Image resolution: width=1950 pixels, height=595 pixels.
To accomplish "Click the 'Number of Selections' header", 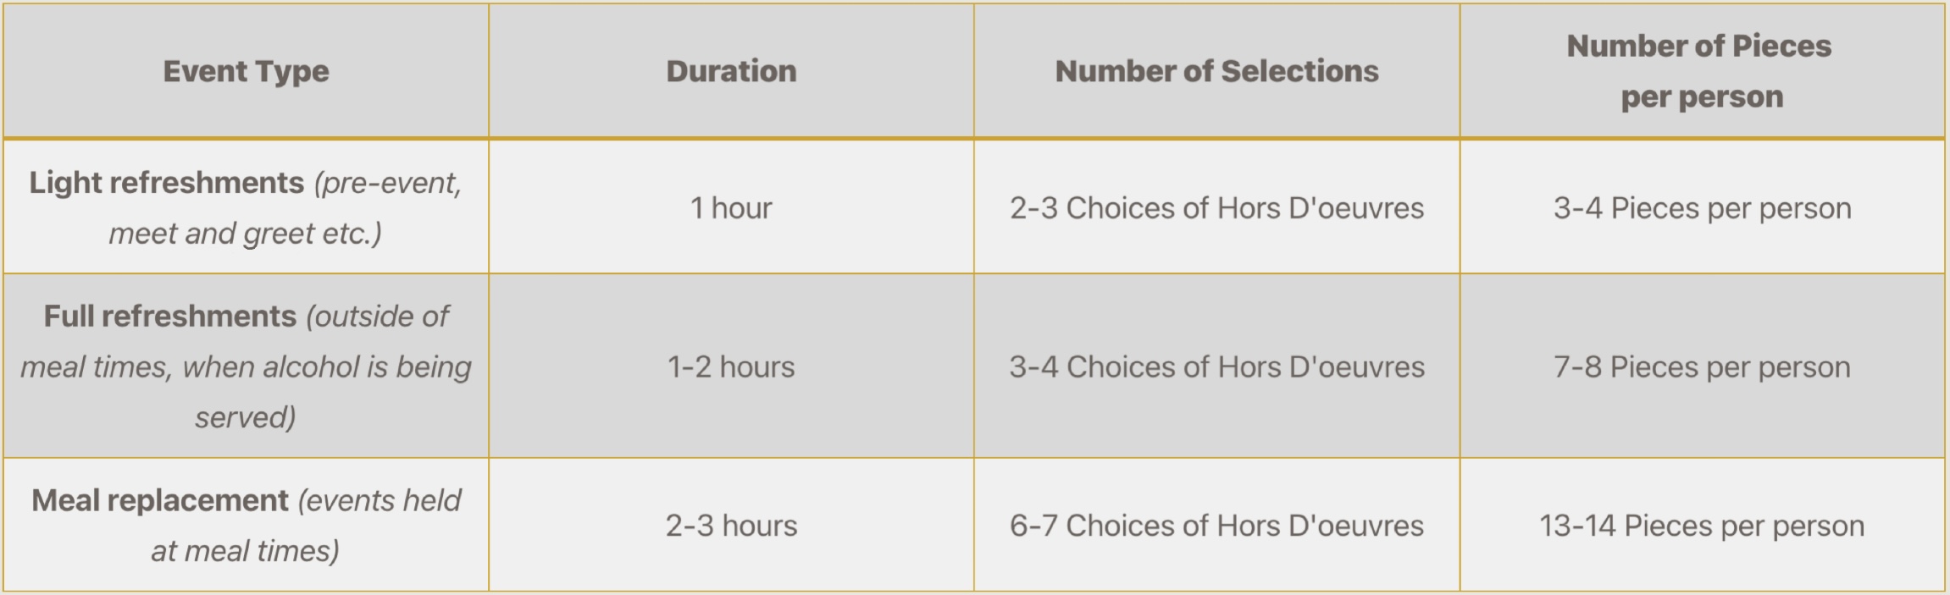I will [1216, 71].
